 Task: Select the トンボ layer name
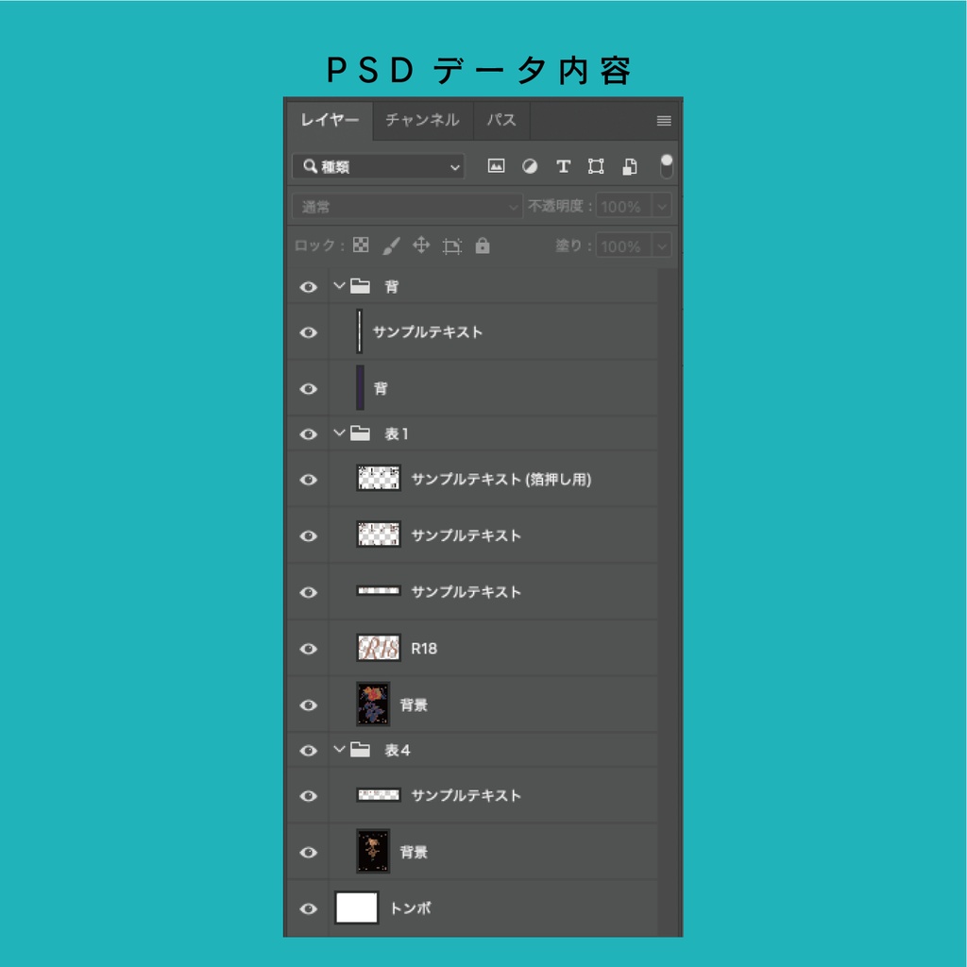click(410, 908)
